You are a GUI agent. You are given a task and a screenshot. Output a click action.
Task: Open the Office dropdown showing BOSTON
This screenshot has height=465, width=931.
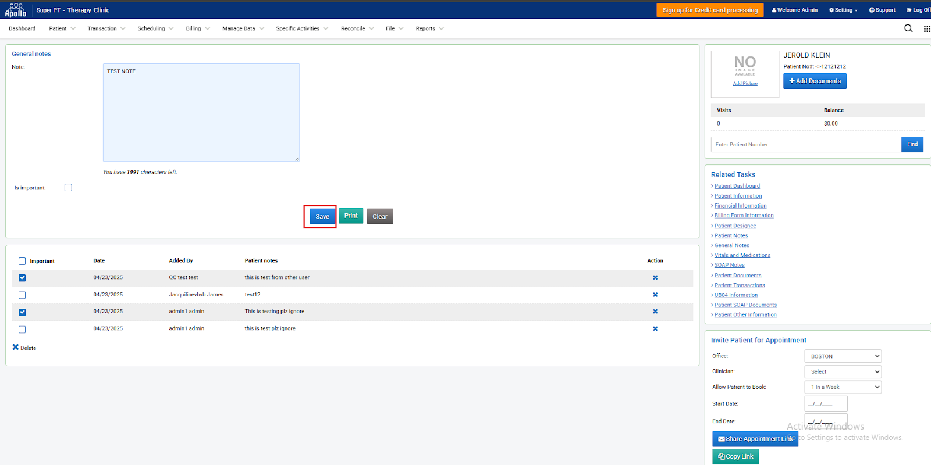coord(843,356)
